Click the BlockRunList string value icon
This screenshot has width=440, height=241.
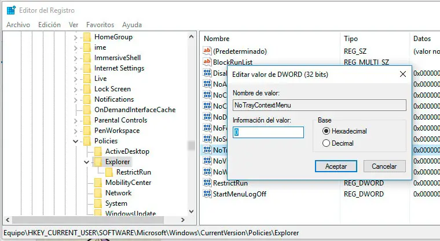[207, 62]
